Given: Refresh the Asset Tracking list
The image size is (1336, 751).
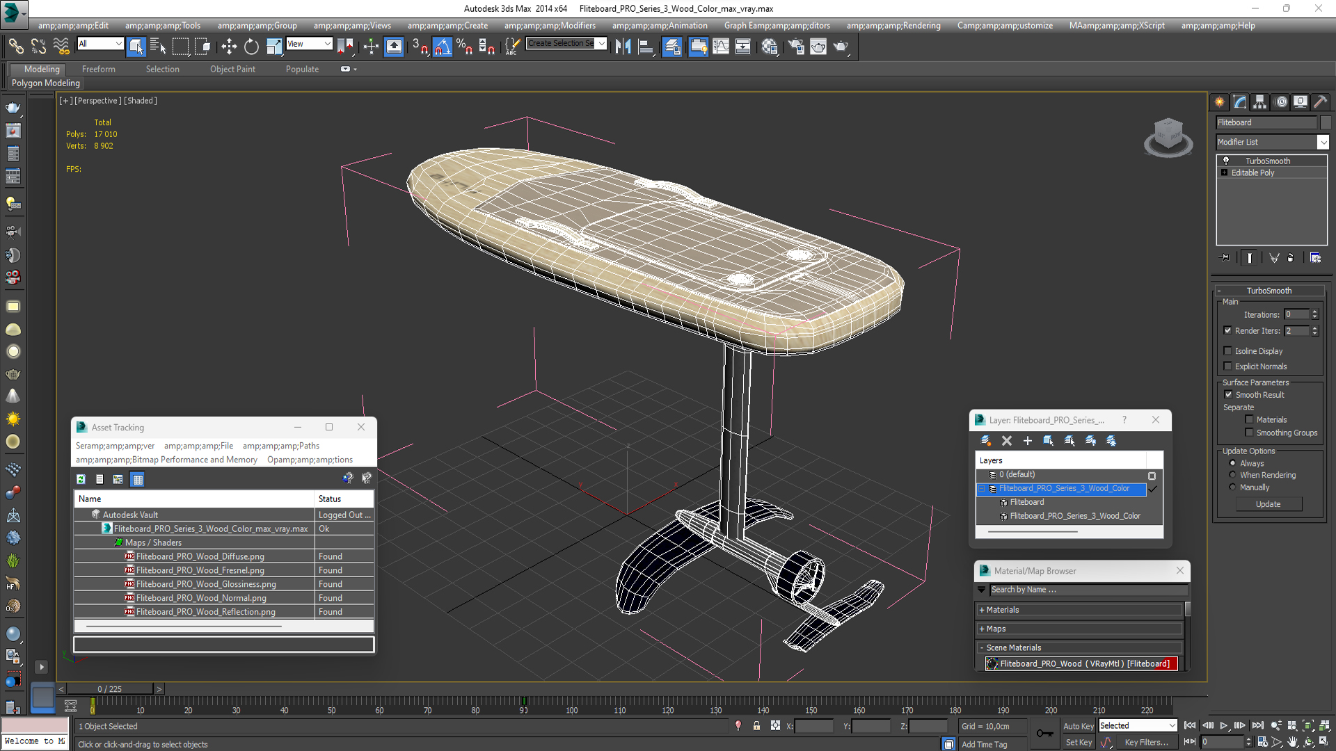Looking at the screenshot, I should 81,479.
